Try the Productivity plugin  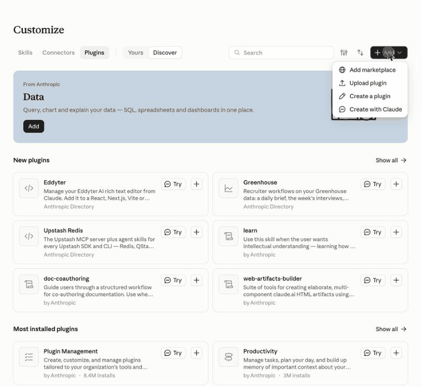click(x=373, y=353)
